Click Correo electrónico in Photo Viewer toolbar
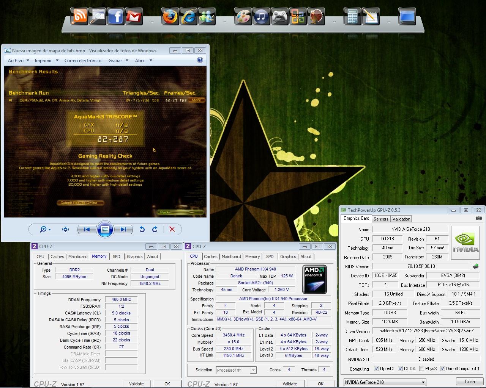486x388 pixels. tap(83, 60)
